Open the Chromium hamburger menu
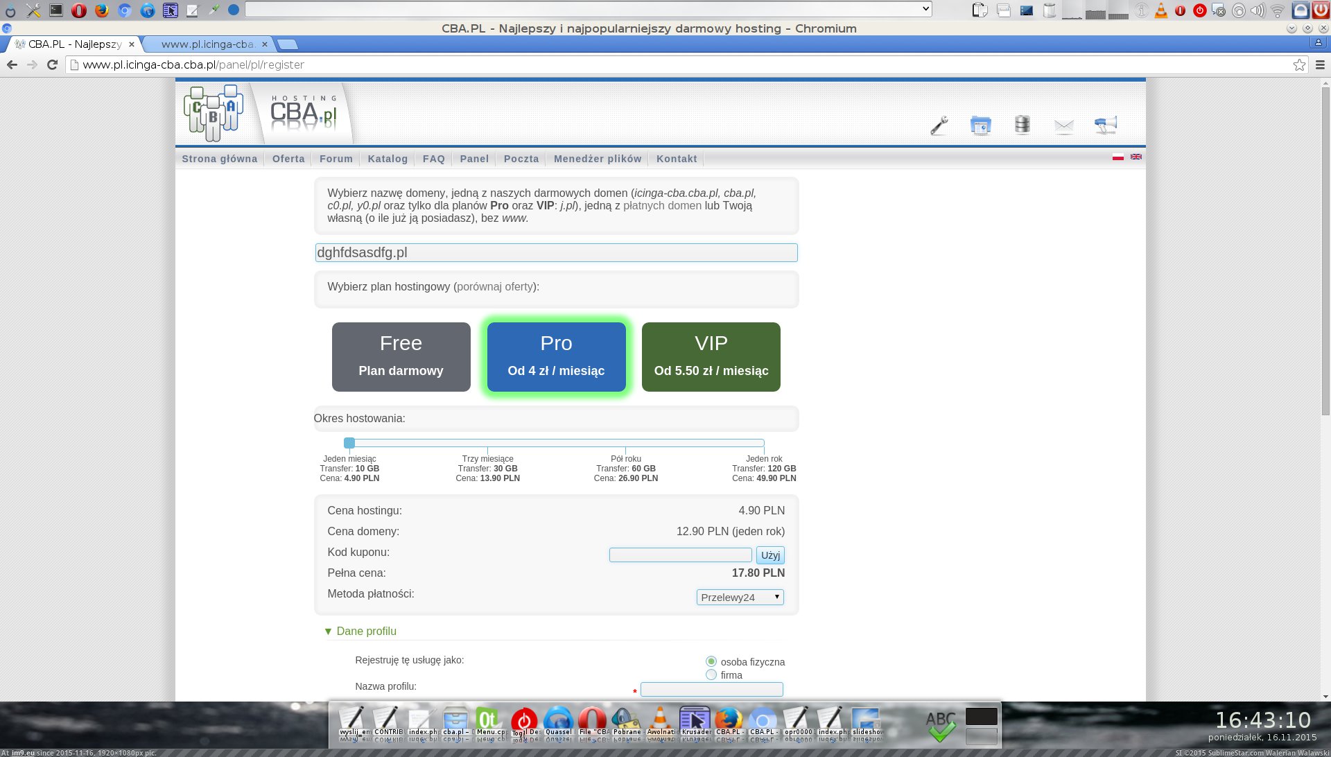Image resolution: width=1331 pixels, height=757 pixels. 1320,64
